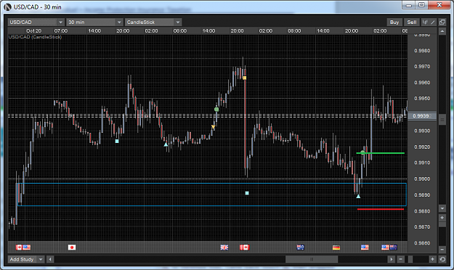Screen dimensions: 454x270
Task: Click the Add Study button
Action: point(22,259)
